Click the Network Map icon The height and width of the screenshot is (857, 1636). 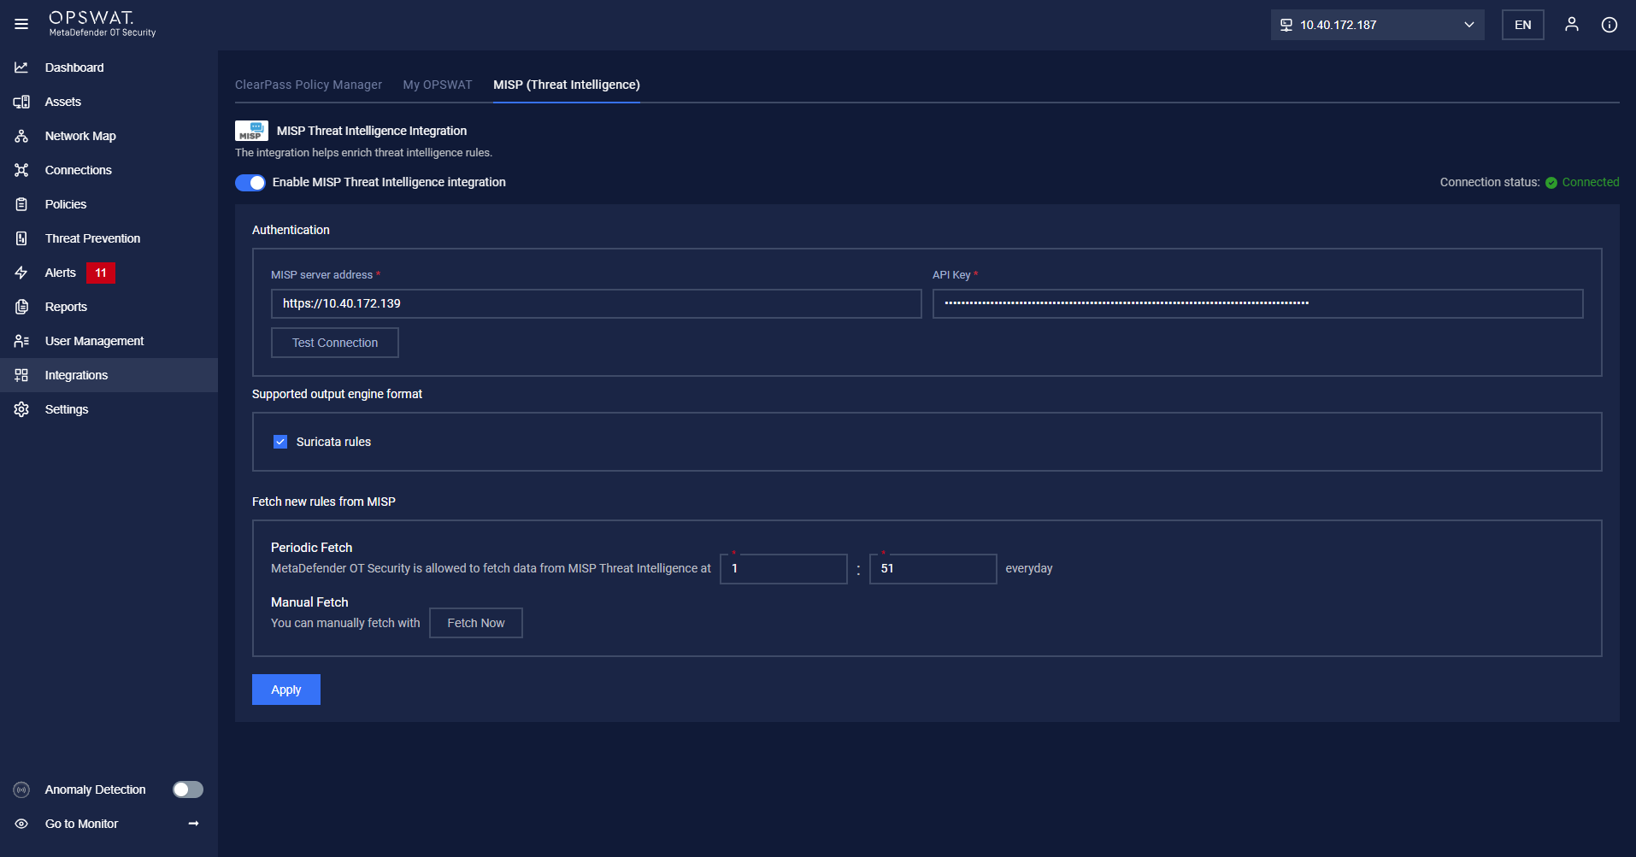coord(21,136)
